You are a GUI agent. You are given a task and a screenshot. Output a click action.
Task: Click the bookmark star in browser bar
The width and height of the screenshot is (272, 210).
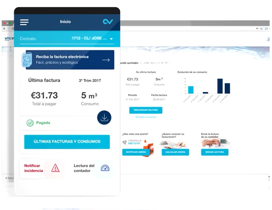261,29
